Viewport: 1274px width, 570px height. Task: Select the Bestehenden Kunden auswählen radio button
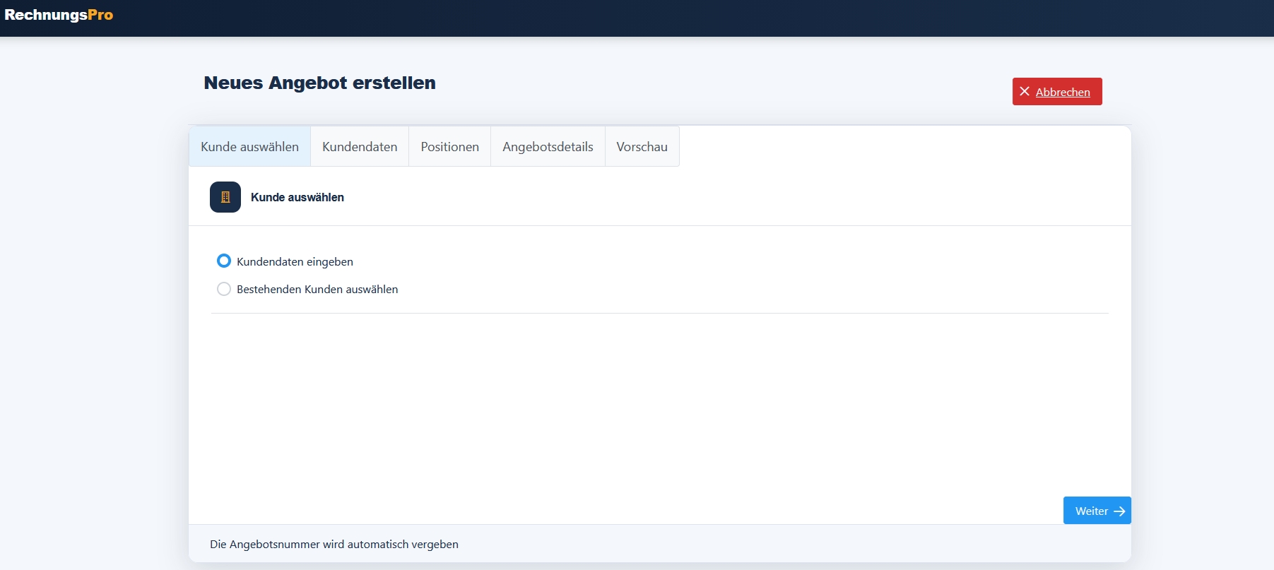(224, 289)
